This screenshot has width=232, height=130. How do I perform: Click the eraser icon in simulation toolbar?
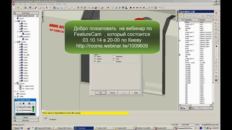coord(149,8)
